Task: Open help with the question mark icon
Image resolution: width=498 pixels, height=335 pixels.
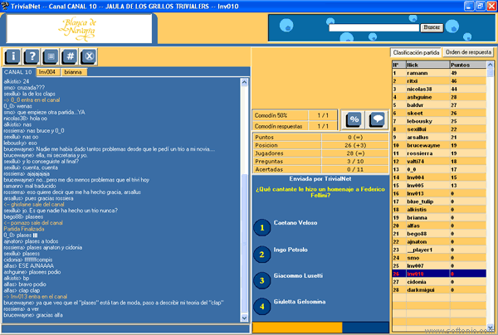Action: click(x=32, y=56)
